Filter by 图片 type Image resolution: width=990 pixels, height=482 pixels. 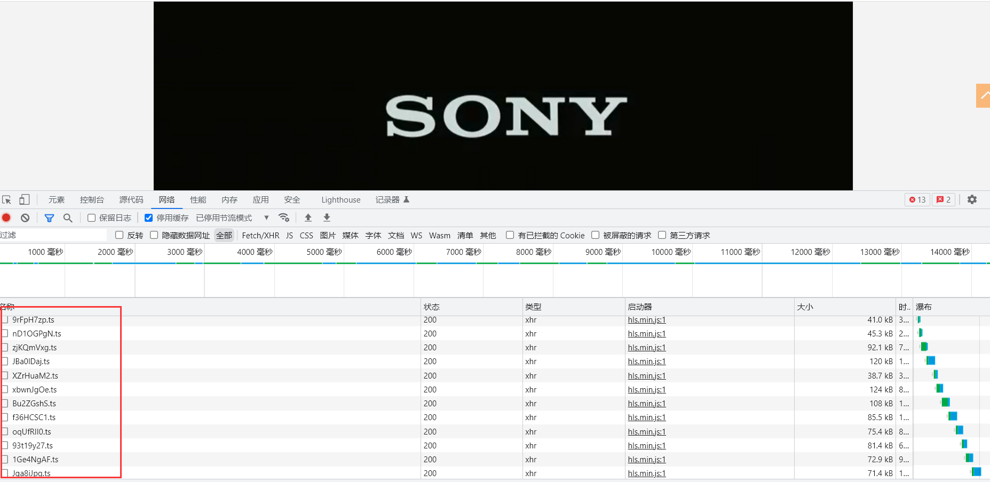point(328,235)
